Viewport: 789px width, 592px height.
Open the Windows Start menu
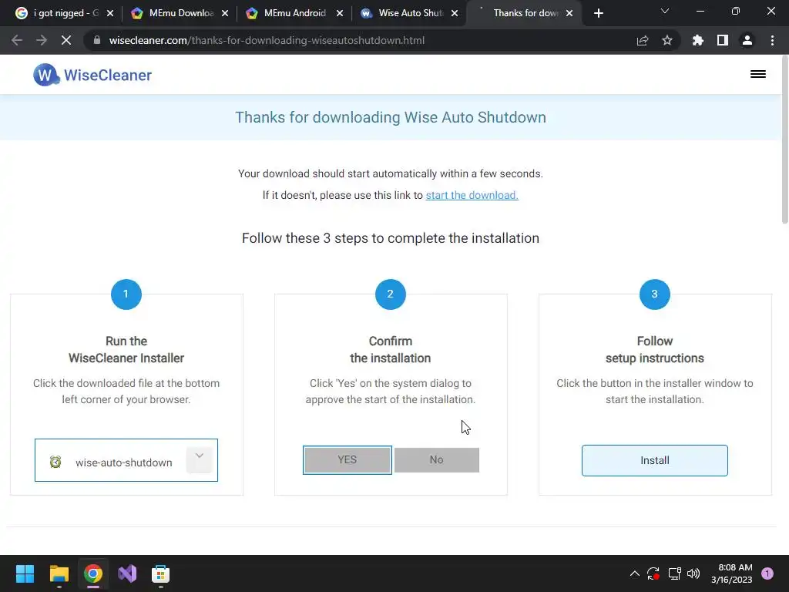pos(25,573)
